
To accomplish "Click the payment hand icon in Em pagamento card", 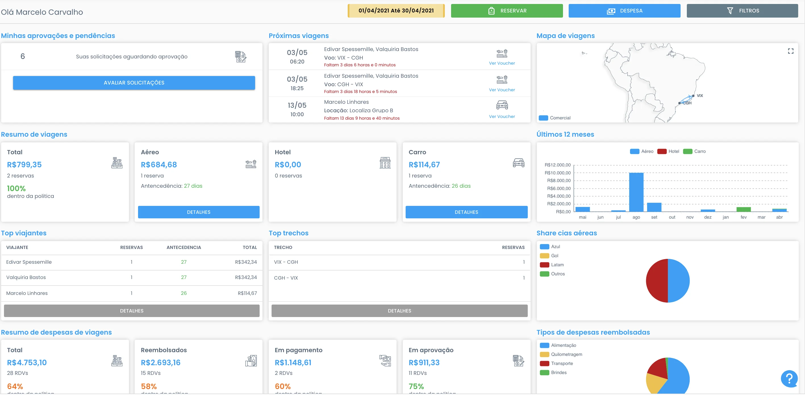I will coord(385,361).
